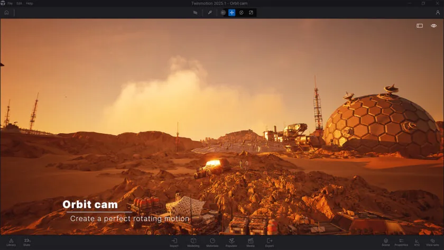
Task: Toggle the Scene panel
Action: pos(386,242)
